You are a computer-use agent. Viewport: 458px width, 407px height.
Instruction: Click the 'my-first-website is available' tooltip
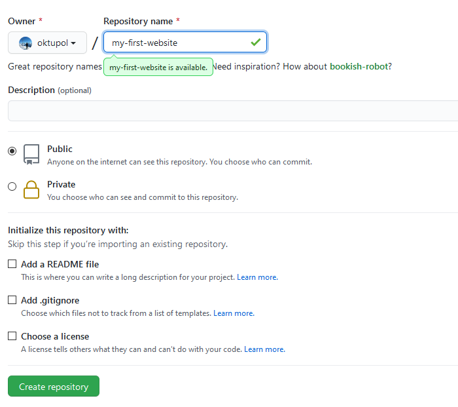[x=158, y=67]
